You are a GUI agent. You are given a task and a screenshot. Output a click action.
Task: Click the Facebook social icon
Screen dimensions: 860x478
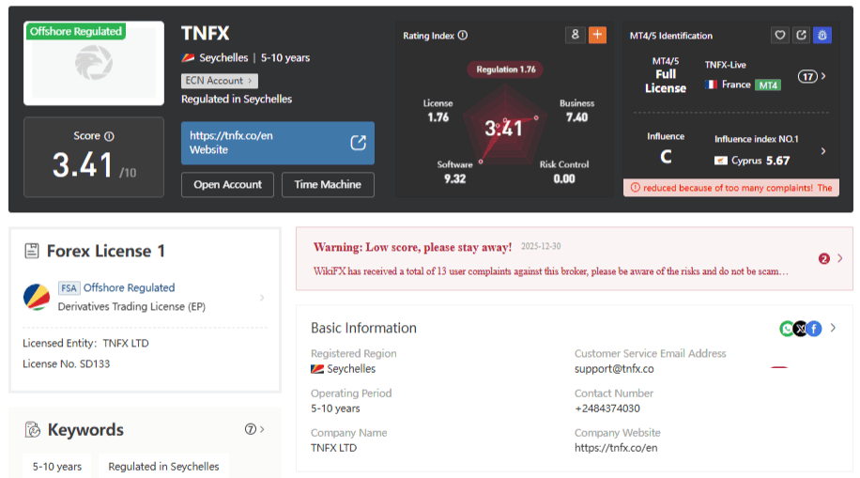(814, 329)
